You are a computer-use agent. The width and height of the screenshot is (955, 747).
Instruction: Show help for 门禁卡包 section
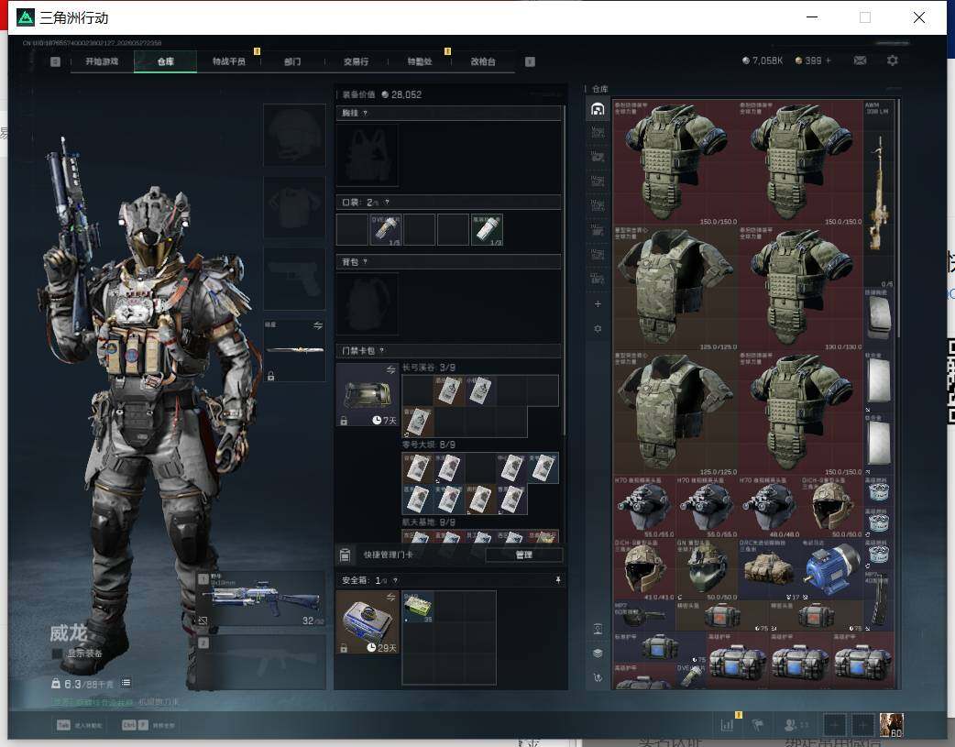click(382, 350)
